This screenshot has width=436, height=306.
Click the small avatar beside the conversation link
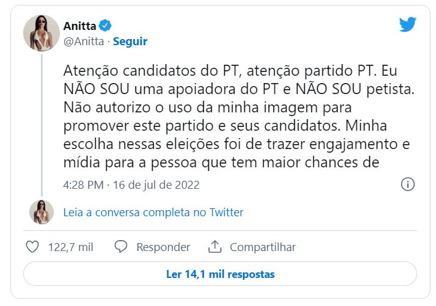42,212
